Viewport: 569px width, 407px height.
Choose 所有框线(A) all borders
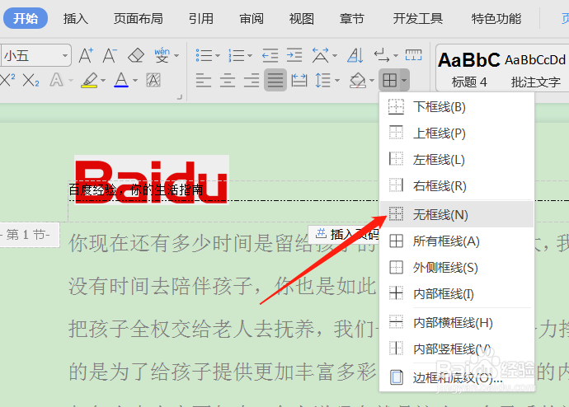click(457, 241)
